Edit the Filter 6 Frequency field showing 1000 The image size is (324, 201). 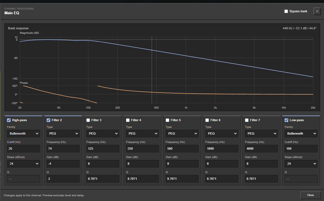[x=222, y=149]
